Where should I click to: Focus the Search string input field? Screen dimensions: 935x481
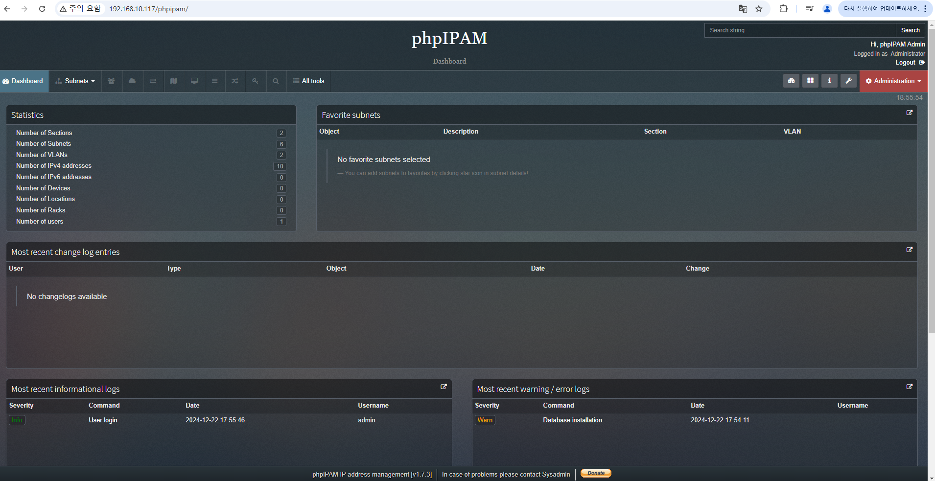click(x=800, y=30)
